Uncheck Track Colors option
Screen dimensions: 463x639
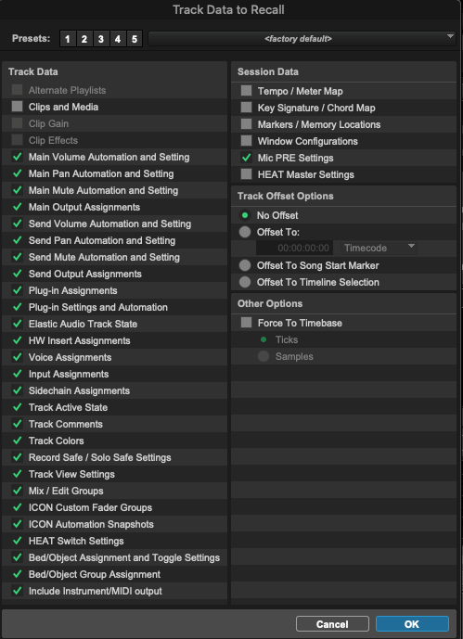(17, 441)
